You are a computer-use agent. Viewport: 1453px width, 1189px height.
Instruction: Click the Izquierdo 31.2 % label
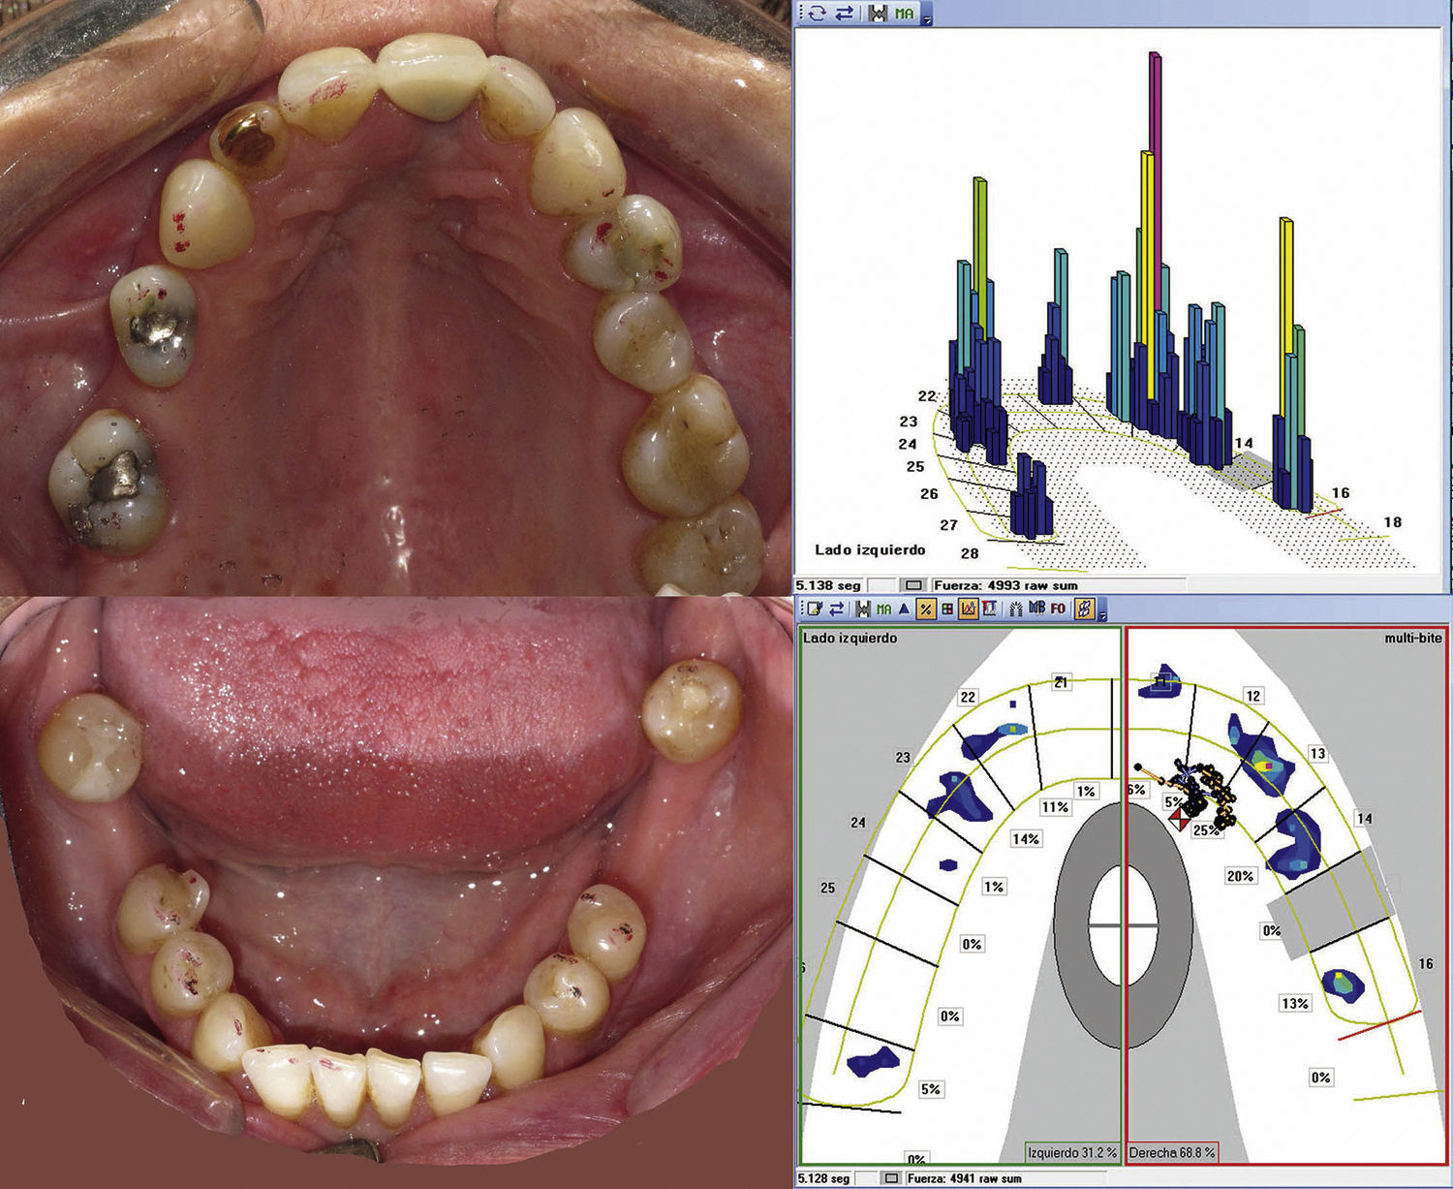(1072, 1153)
